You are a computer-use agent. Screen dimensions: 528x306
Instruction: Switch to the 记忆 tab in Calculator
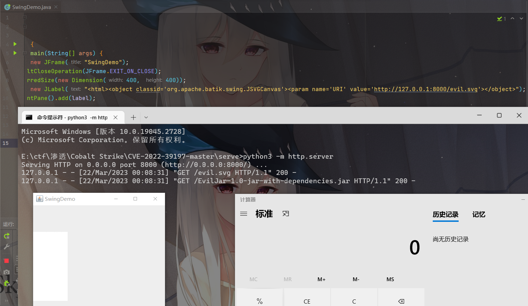(x=479, y=215)
